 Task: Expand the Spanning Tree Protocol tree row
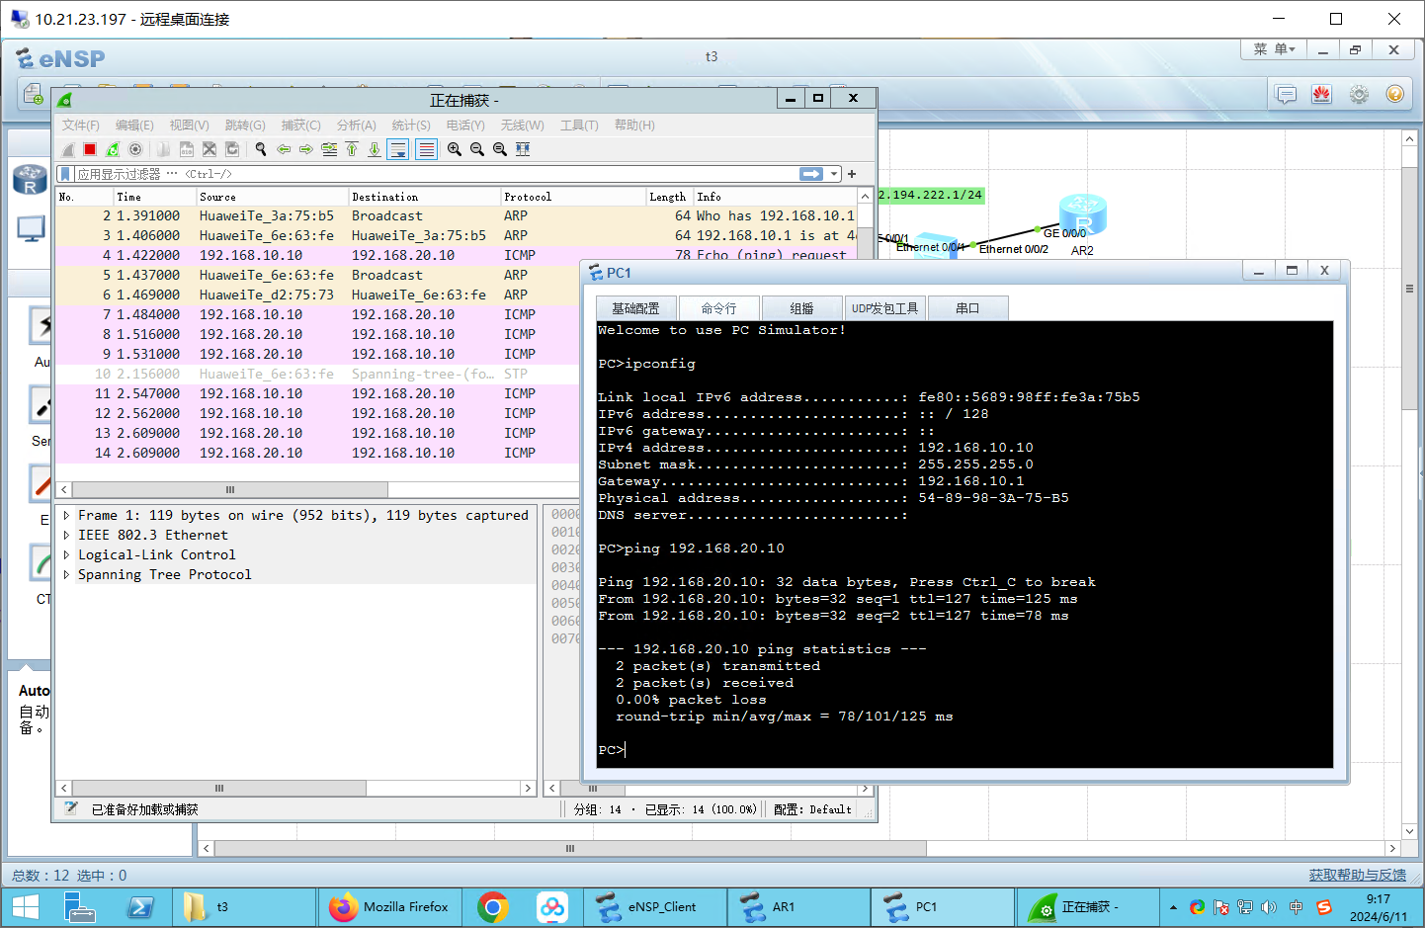pyautogui.click(x=66, y=574)
